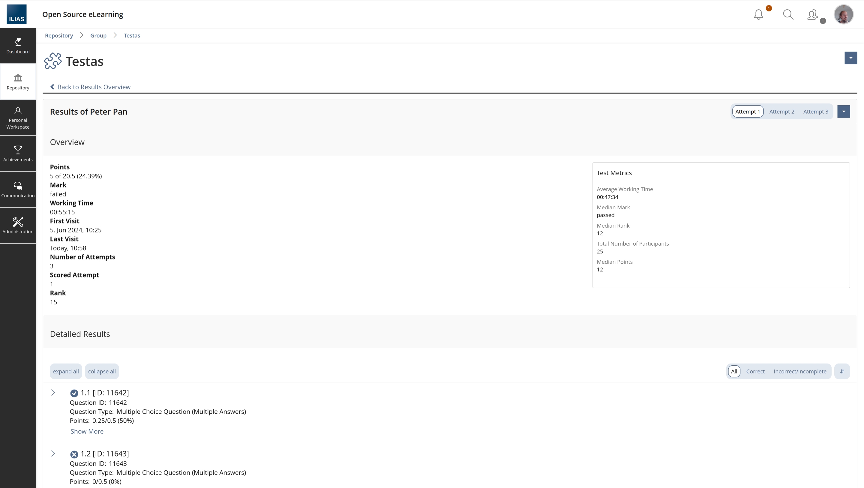864x488 pixels.
Task: Switch to Attempt 2
Action: coord(782,111)
